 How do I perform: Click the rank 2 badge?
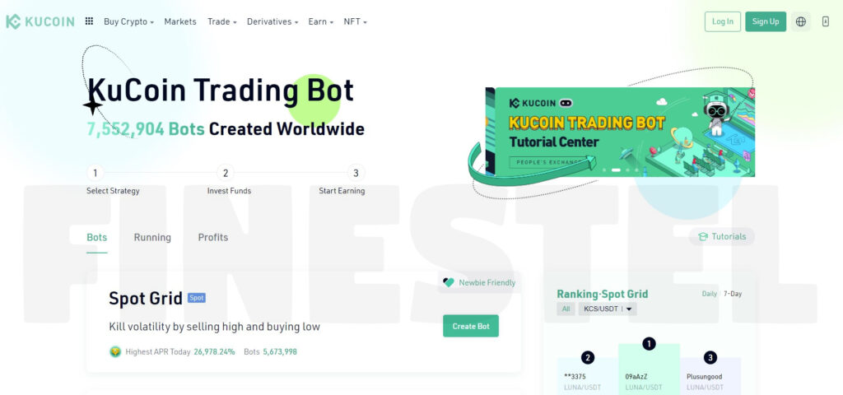pyautogui.click(x=588, y=358)
